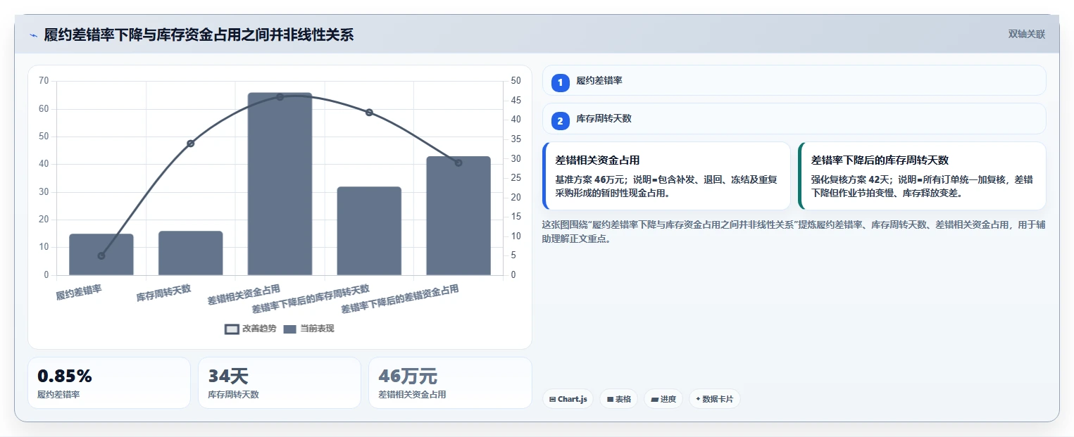Click the number 1 badge for 履约差错率
This screenshot has height=437, width=1074.
(x=561, y=83)
